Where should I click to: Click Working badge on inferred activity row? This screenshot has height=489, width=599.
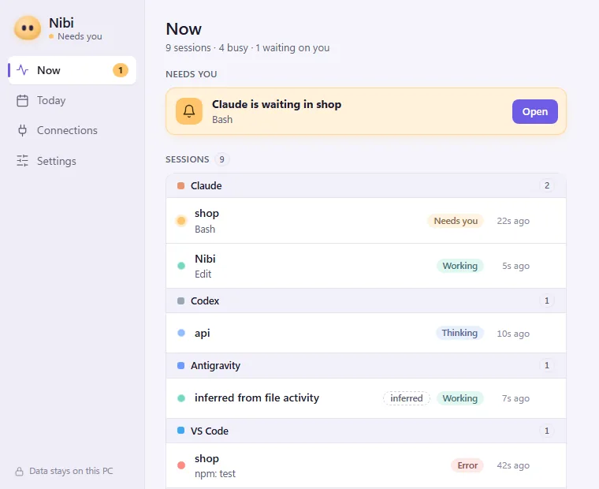[x=460, y=398]
